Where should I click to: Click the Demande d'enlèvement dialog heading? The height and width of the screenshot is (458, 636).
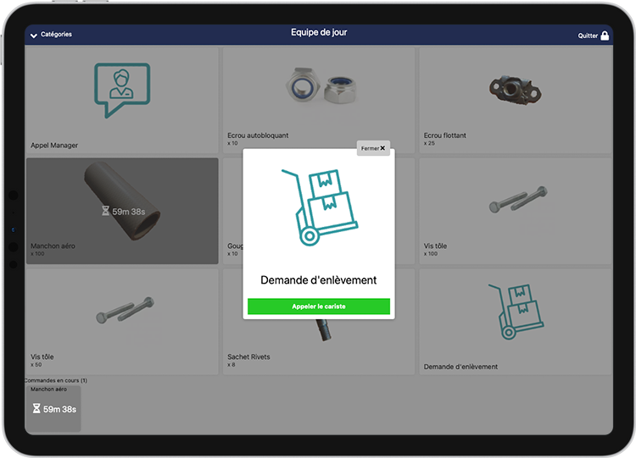pos(318,280)
